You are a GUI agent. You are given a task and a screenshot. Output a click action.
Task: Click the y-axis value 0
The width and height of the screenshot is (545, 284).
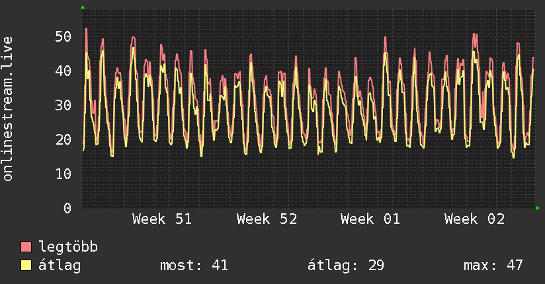point(67,208)
